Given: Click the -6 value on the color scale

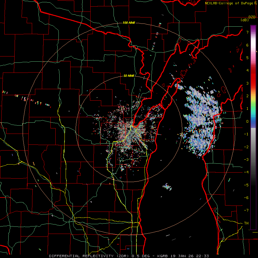Looking at the screenshot, I should tap(246, 198).
